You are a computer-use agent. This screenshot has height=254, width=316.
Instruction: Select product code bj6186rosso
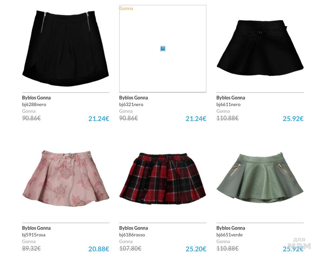[x=132, y=235]
